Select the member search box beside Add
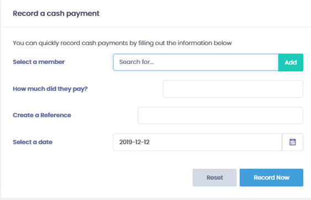The image size is (311, 200). coord(196,62)
